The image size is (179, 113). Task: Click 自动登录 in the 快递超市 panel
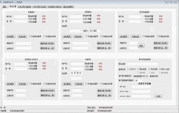10,36
